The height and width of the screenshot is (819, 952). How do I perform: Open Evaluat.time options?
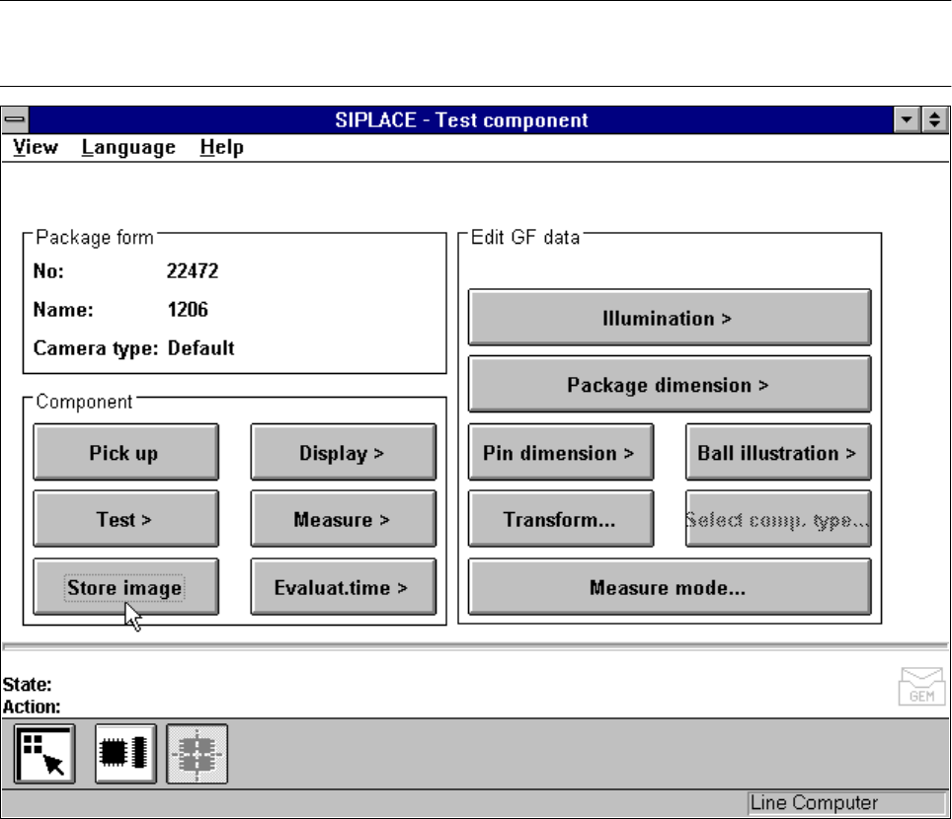tap(343, 587)
